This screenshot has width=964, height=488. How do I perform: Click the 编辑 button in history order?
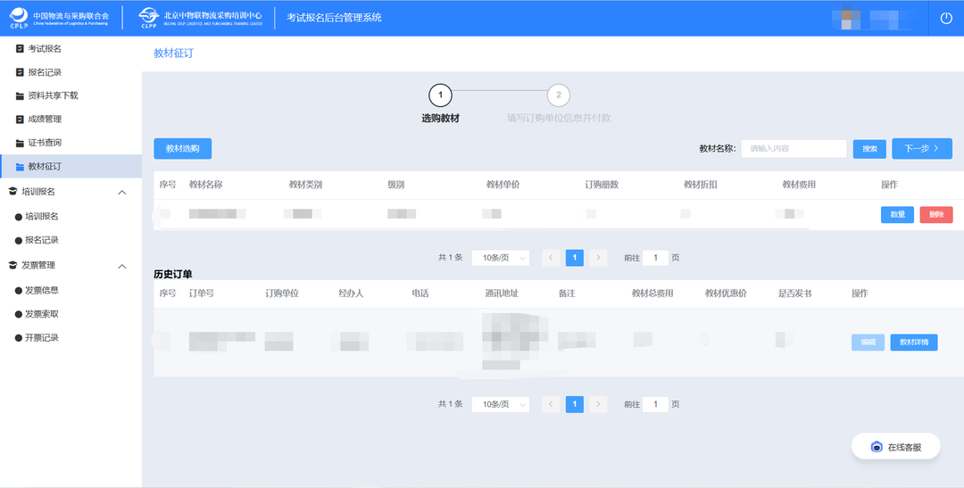pos(868,343)
